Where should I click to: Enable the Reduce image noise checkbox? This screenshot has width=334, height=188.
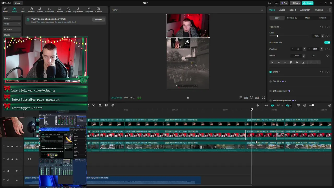(271, 101)
